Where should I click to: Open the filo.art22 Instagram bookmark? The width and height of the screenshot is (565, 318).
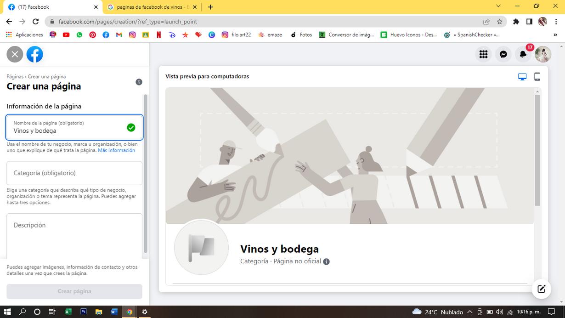pos(236,35)
